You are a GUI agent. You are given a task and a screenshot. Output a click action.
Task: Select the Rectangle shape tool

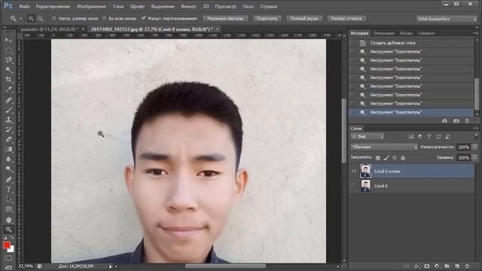8,209
